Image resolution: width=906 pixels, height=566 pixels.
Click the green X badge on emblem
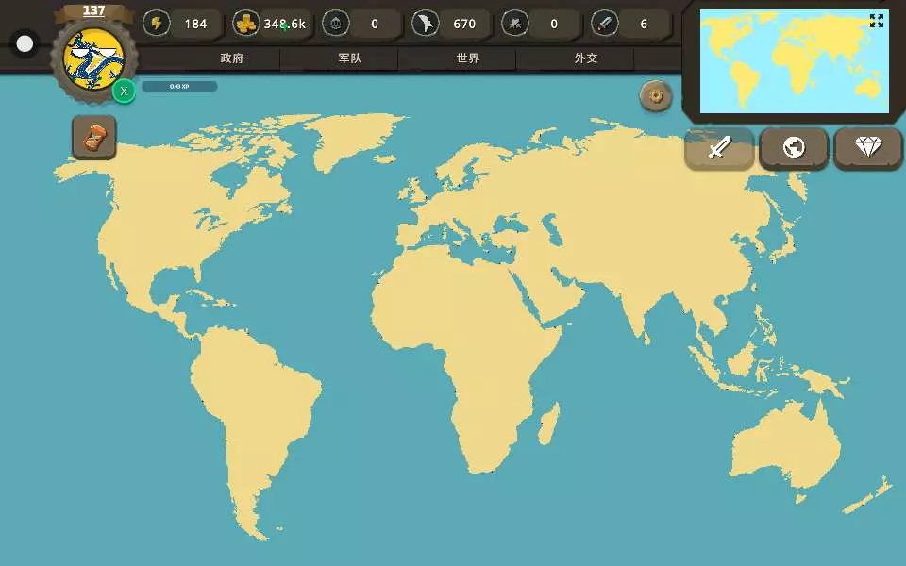click(124, 92)
